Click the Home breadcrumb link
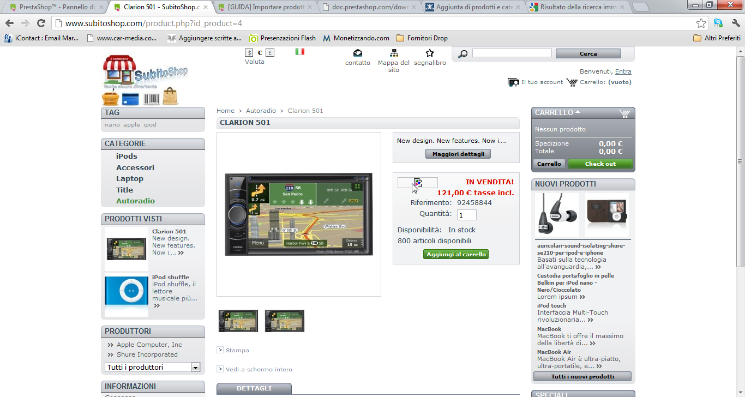This screenshot has width=745, height=397. click(225, 111)
